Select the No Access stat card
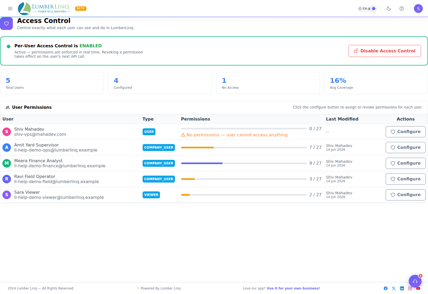The width and height of the screenshot is (428, 294). pos(268,83)
